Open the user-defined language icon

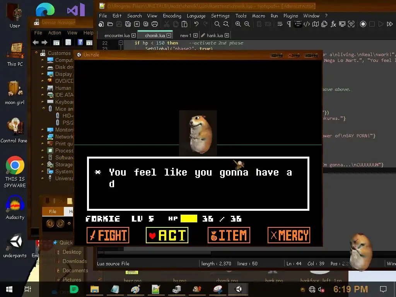pyautogui.click(x=307, y=24)
